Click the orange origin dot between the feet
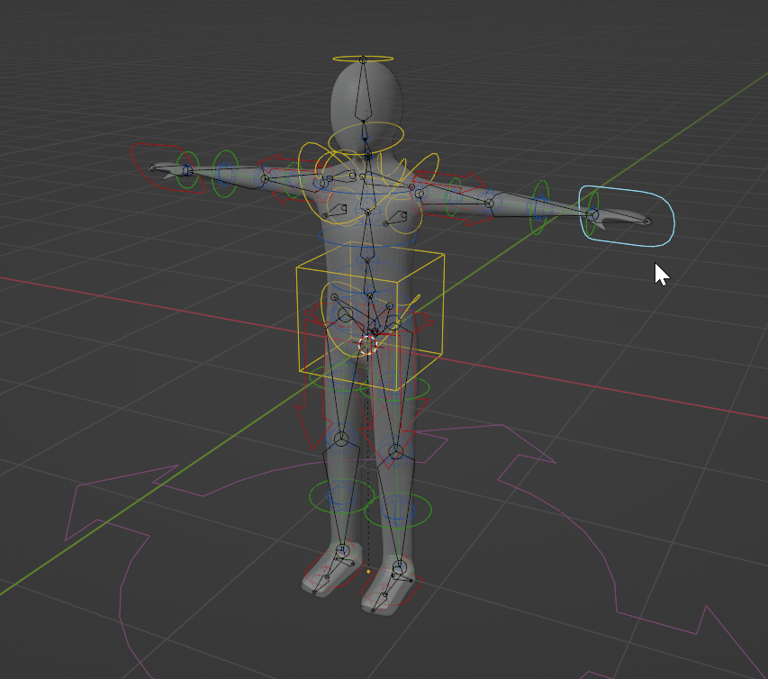The image size is (768, 679). (368, 571)
